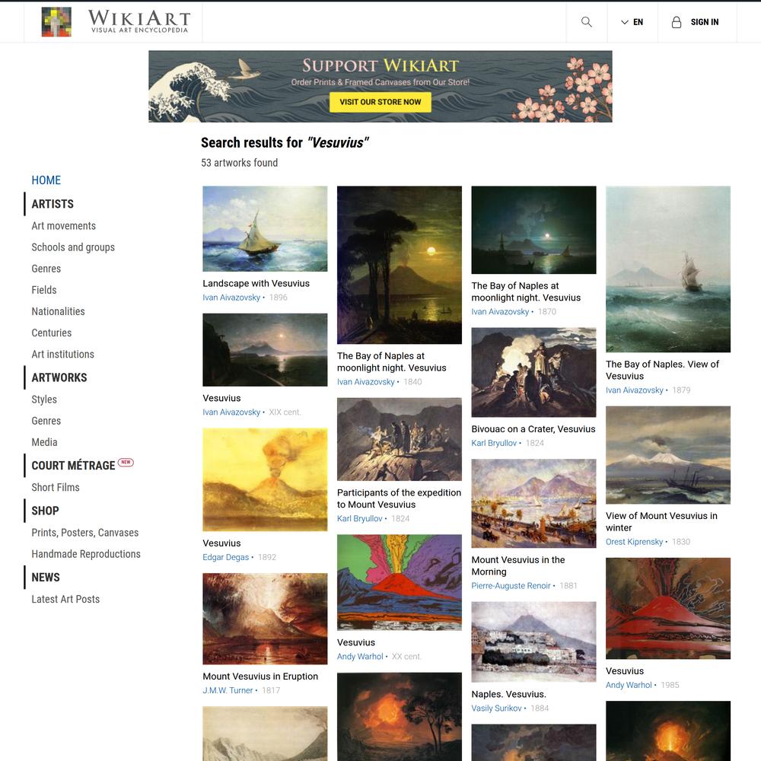The width and height of the screenshot is (761, 761).
Task: Click the Karl Bryullov link under Bivouac
Action: pos(494,443)
